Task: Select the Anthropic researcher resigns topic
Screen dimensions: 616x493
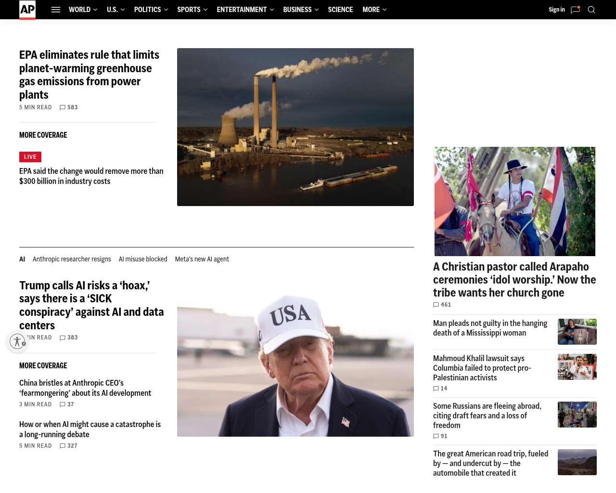Action: pos(72,259)
